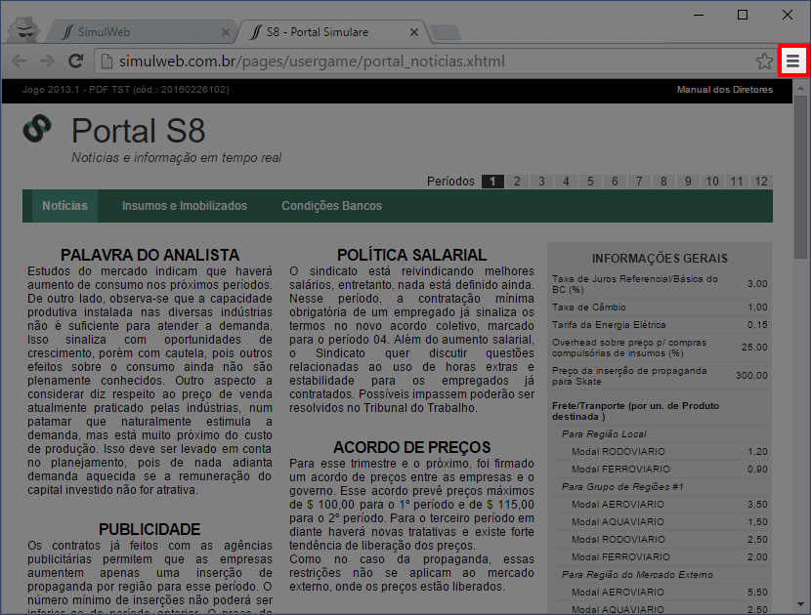Open the Condições Bancos tab
Viewport: 811px width, 615px height.
[x=331, y=206]
